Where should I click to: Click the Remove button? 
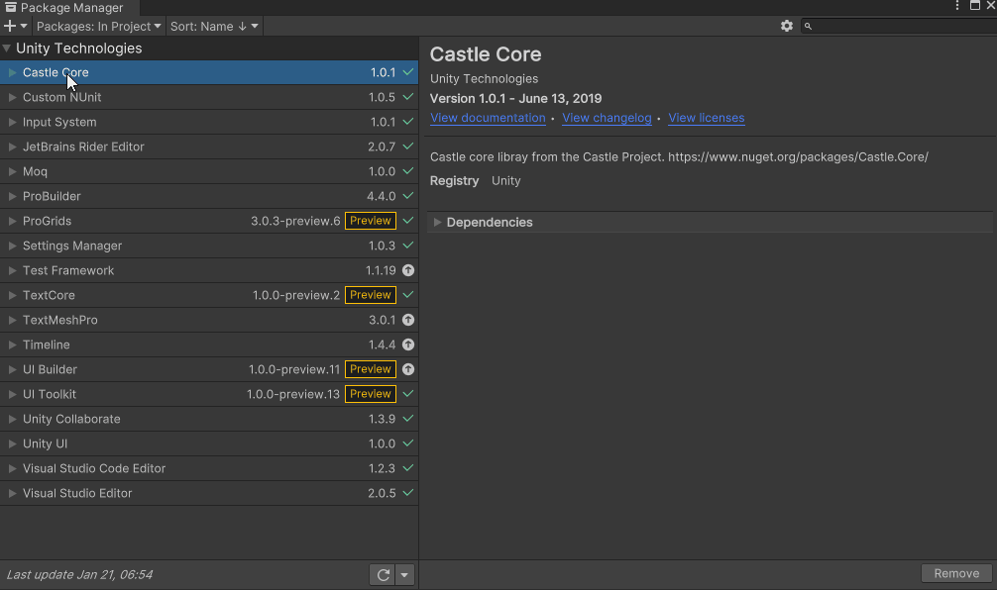pyautogui.click(x=956, y=573)
